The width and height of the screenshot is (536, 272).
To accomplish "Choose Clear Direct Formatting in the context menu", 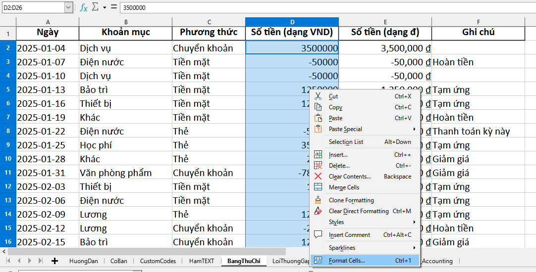I will pos(365,211).
